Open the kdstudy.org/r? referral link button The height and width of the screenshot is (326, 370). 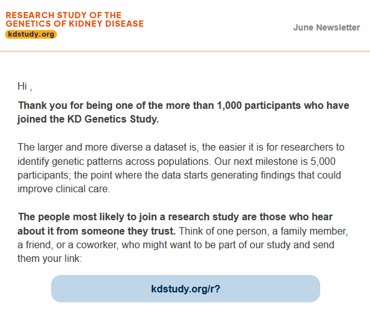point(186,289)
